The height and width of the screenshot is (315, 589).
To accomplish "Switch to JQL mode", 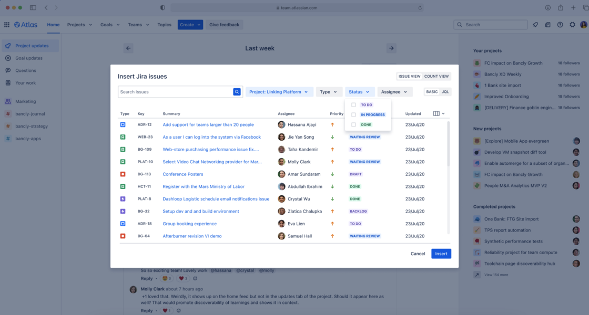I will pos(444,91).
